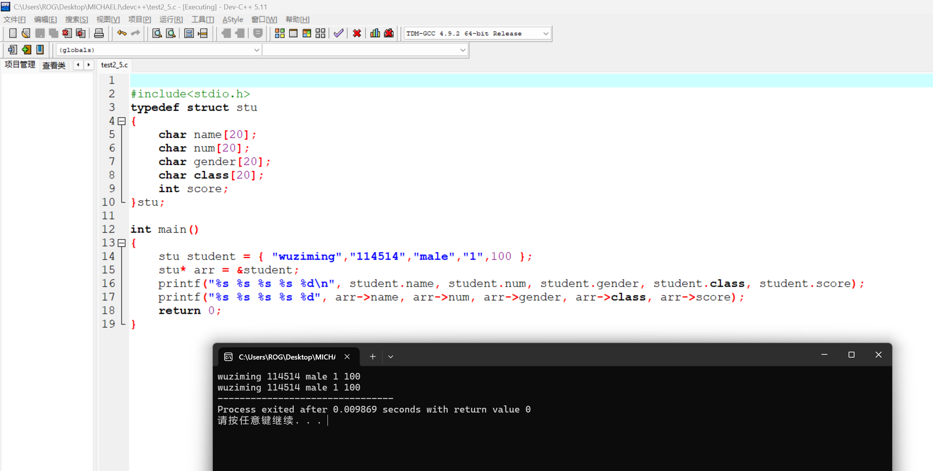Open the TDM-GCC compiler selection dropdown
This screenshot has height=471, width=933.
click(x=545, y=34)
